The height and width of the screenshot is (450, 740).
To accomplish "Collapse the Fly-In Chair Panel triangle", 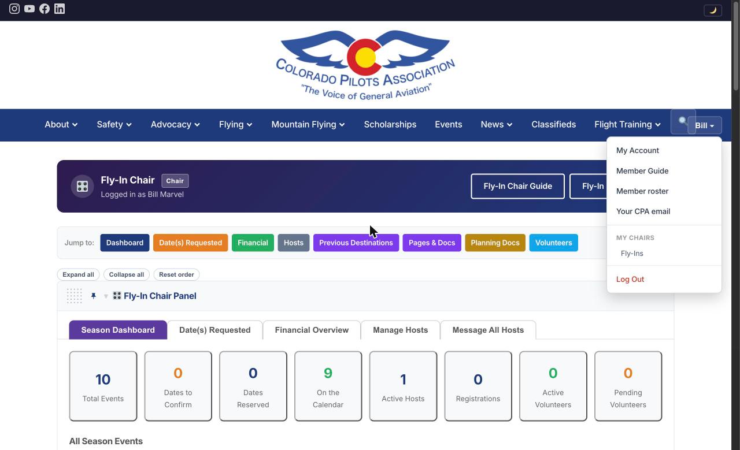I will click(106, 296).
